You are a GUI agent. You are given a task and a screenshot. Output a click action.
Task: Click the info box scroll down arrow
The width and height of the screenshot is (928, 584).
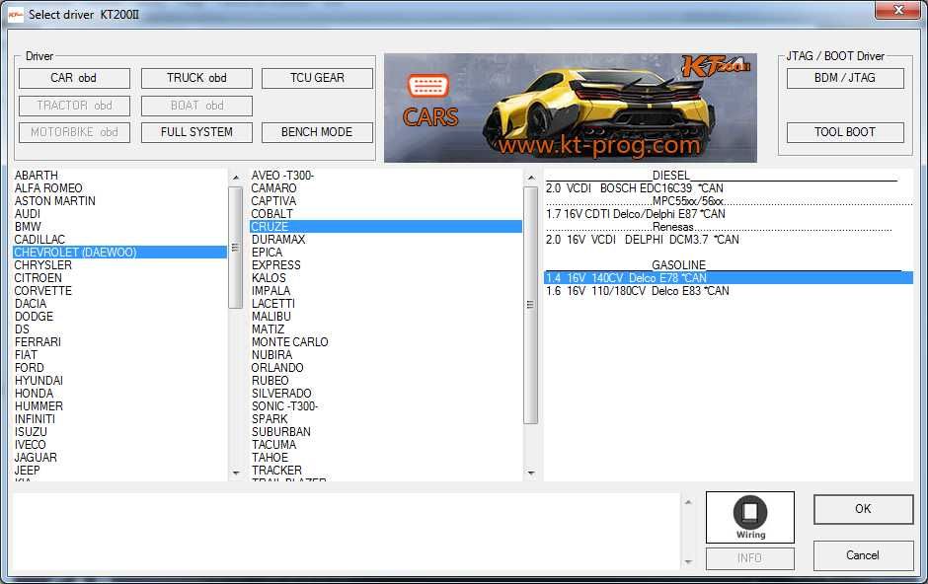[x=688, y=561]
